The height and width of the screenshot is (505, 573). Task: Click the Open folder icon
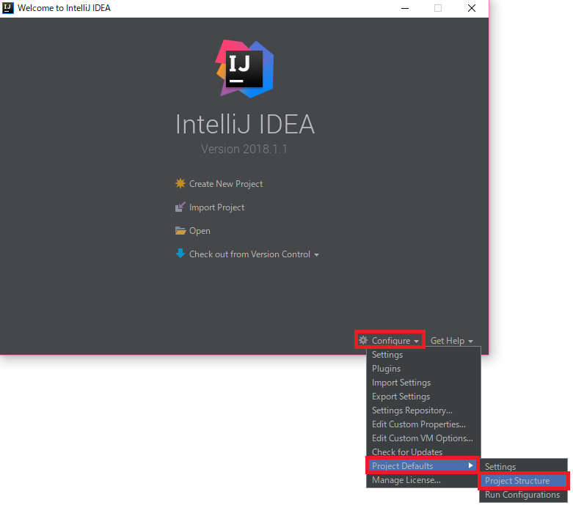(x=180, y=231)
